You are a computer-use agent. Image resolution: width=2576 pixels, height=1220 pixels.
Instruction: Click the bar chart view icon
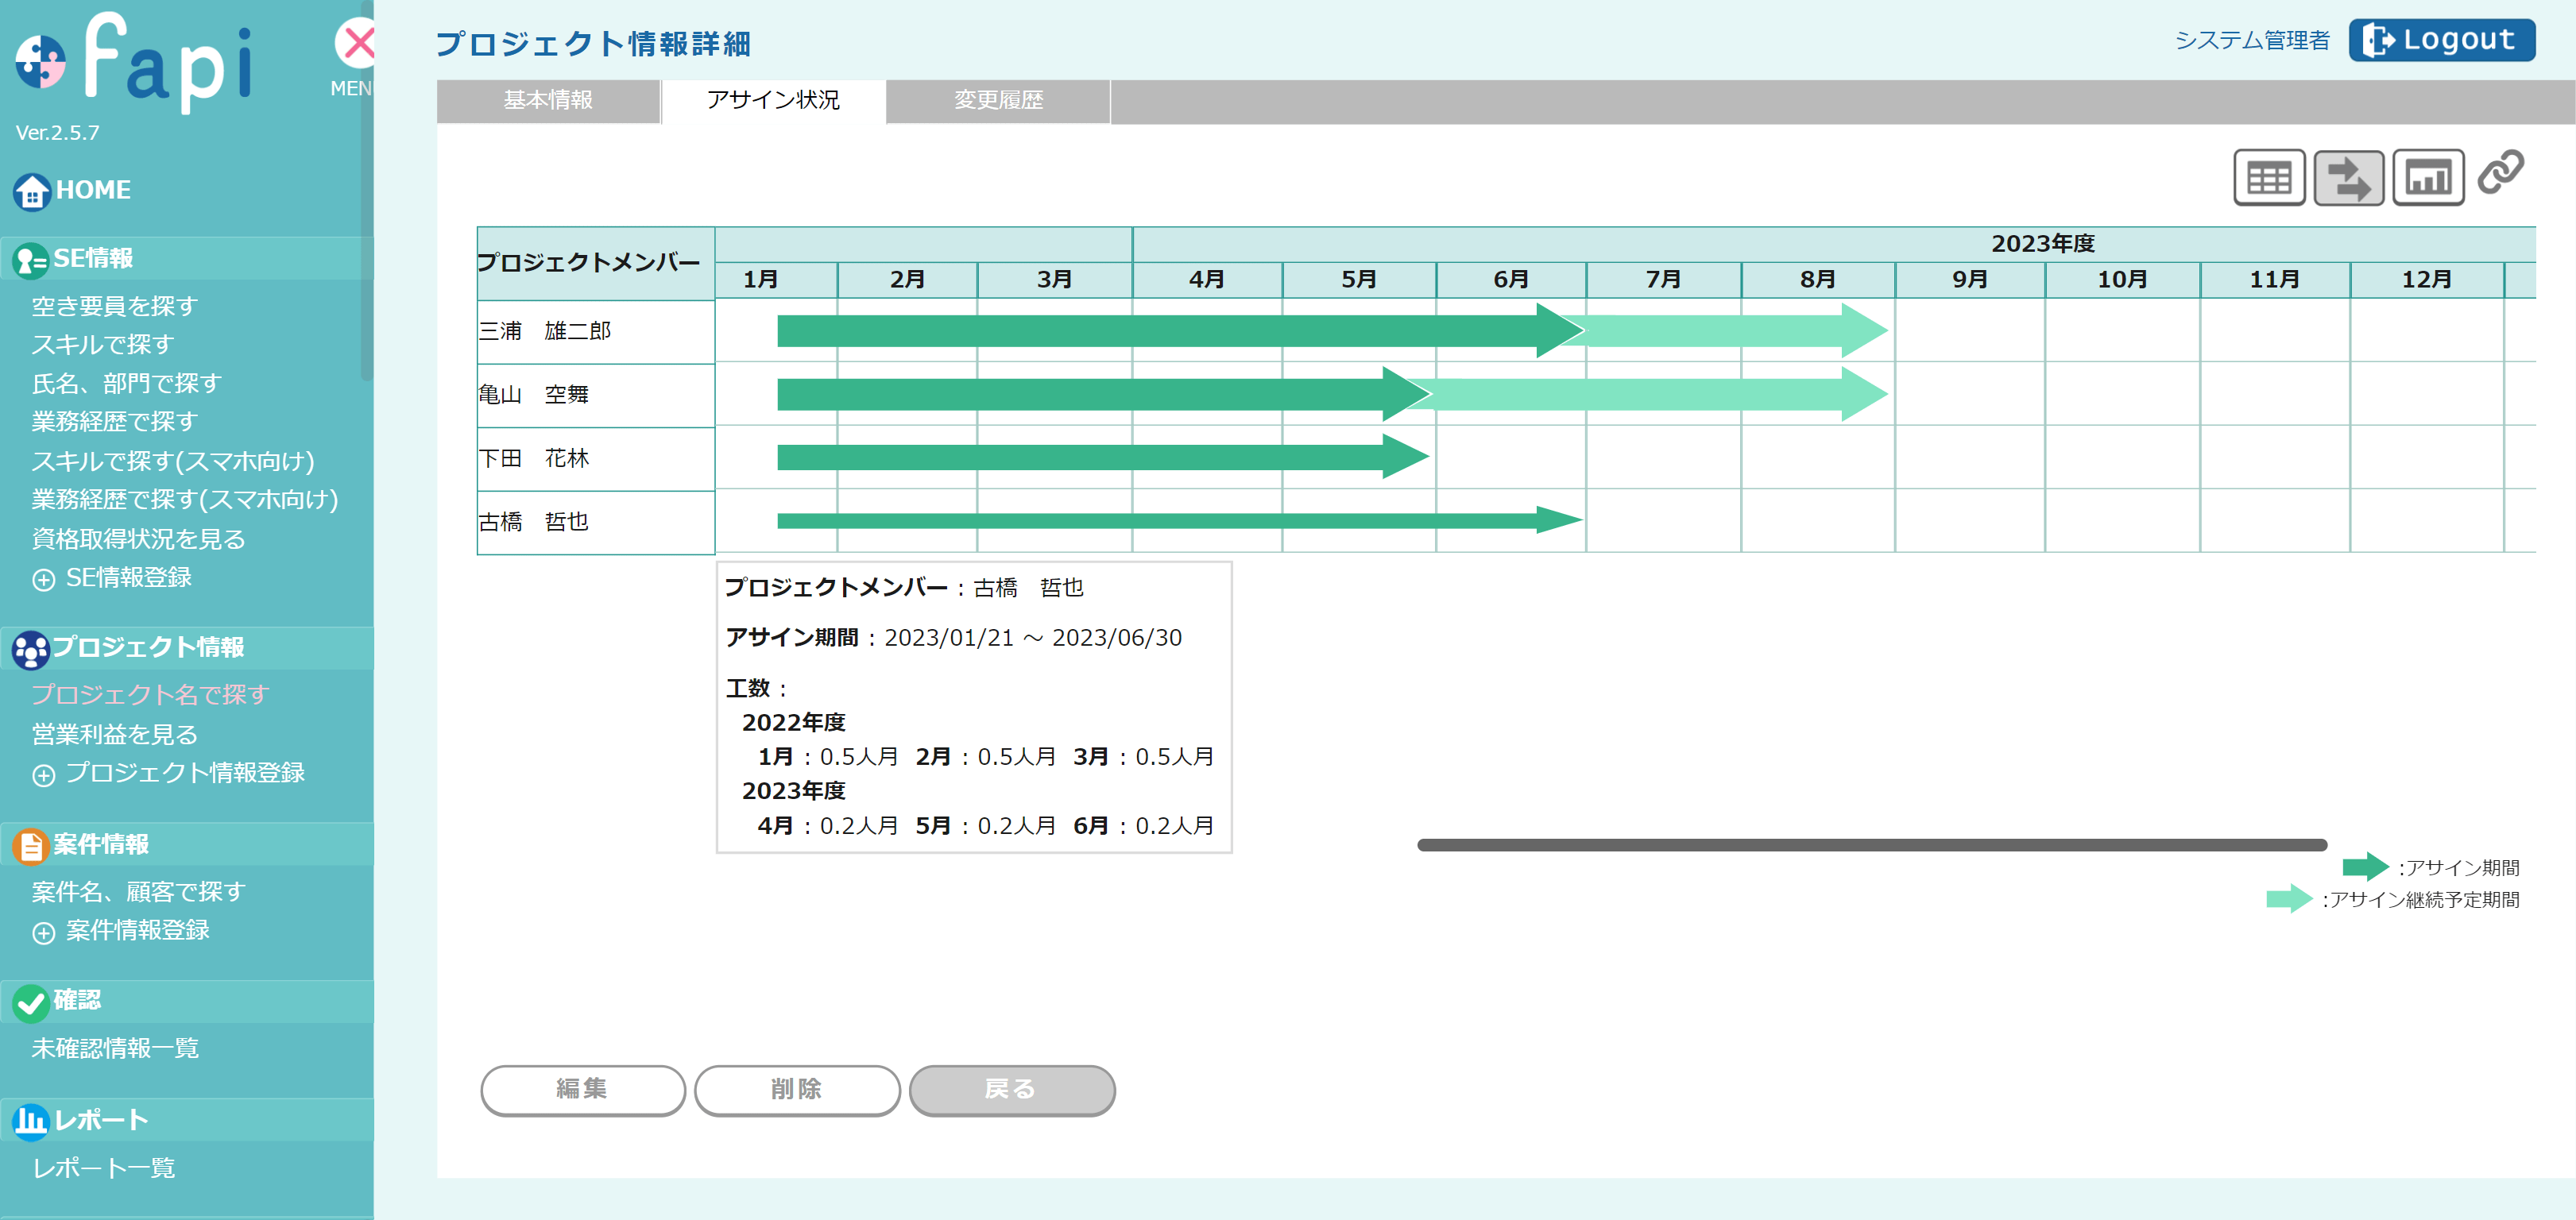click(x=2427, y=178)
